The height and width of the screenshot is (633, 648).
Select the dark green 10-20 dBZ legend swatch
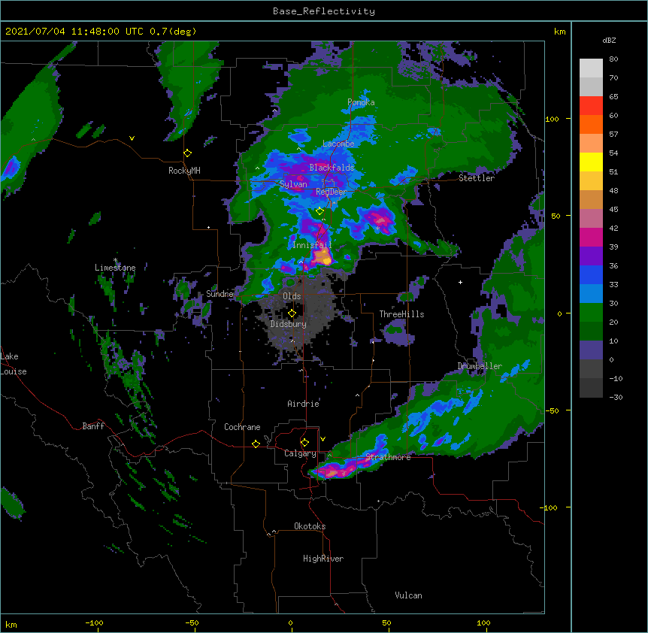tap(591, 331)
